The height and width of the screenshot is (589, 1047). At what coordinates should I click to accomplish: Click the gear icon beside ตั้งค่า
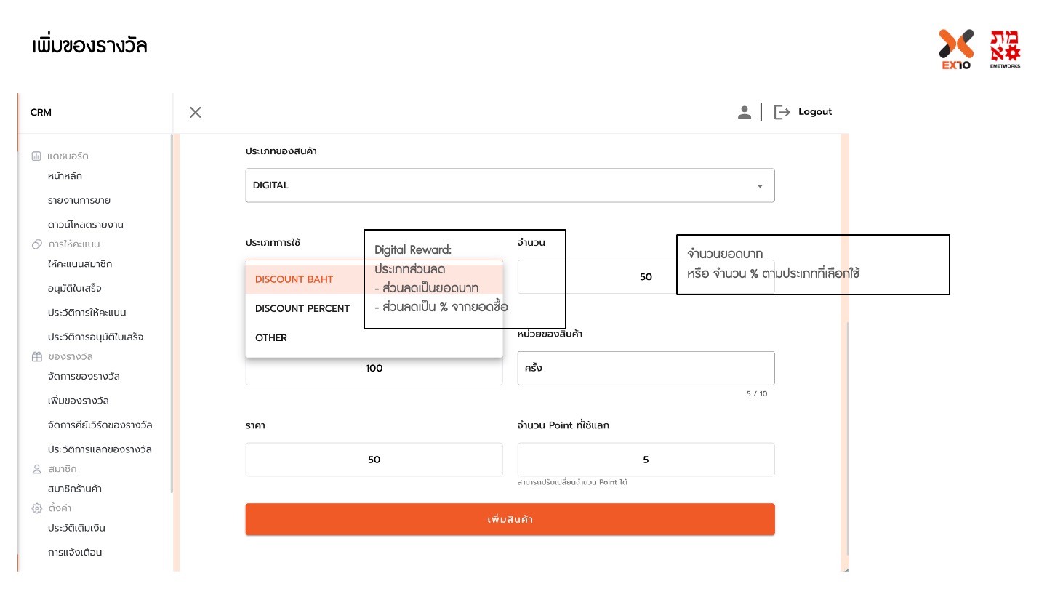point(37,508)
